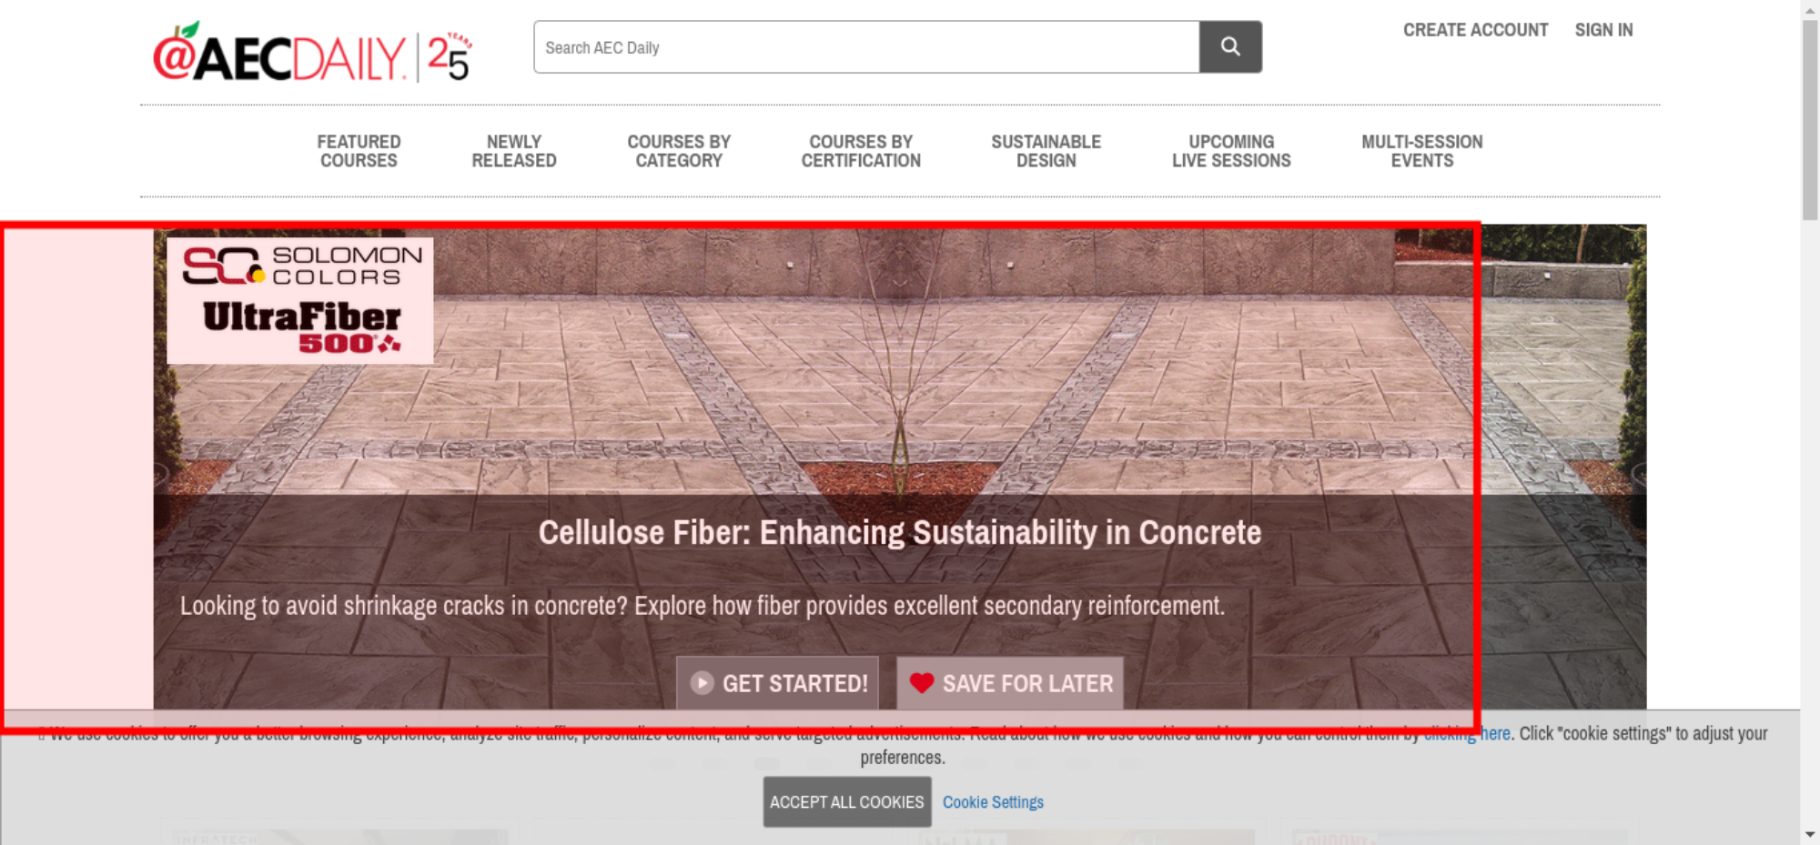Open Multi-Session Events page
The width and height of the screenshot is (1820, 845).
pos(1421,151)
